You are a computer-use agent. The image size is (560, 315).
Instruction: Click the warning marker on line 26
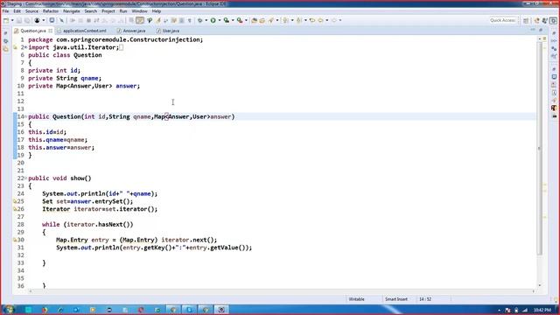pyautogui.click(x=15, y=209)
